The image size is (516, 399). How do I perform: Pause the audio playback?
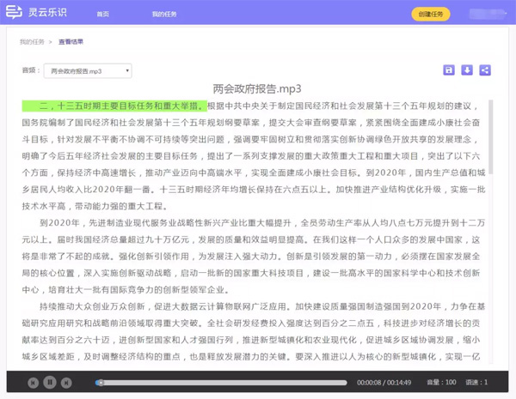pyautogui.click(x=51, y=382)
